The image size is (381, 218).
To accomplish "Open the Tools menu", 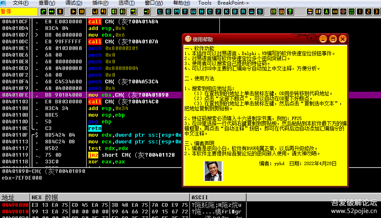I will point(204,3).
